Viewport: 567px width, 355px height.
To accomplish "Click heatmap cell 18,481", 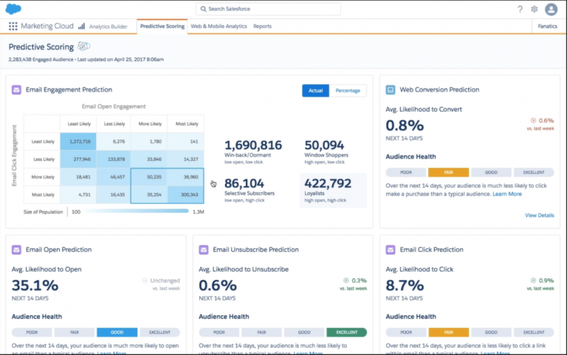I will point(78,177).
